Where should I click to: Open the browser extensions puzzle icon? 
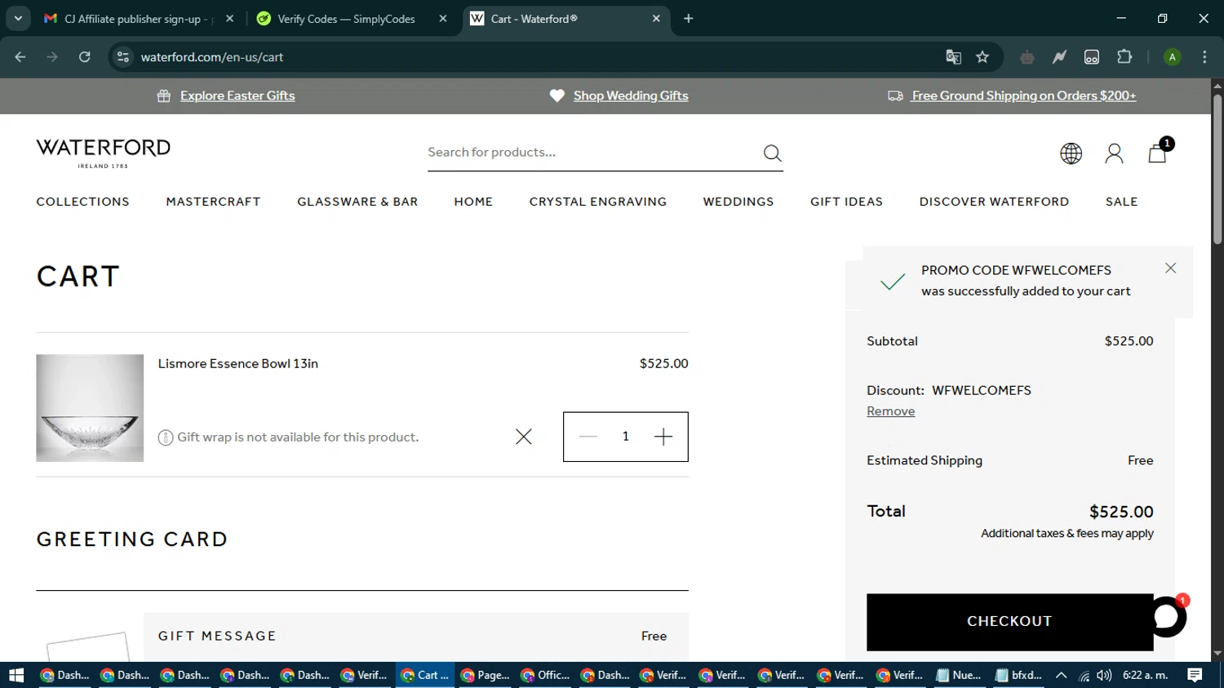coord(1124,57)
